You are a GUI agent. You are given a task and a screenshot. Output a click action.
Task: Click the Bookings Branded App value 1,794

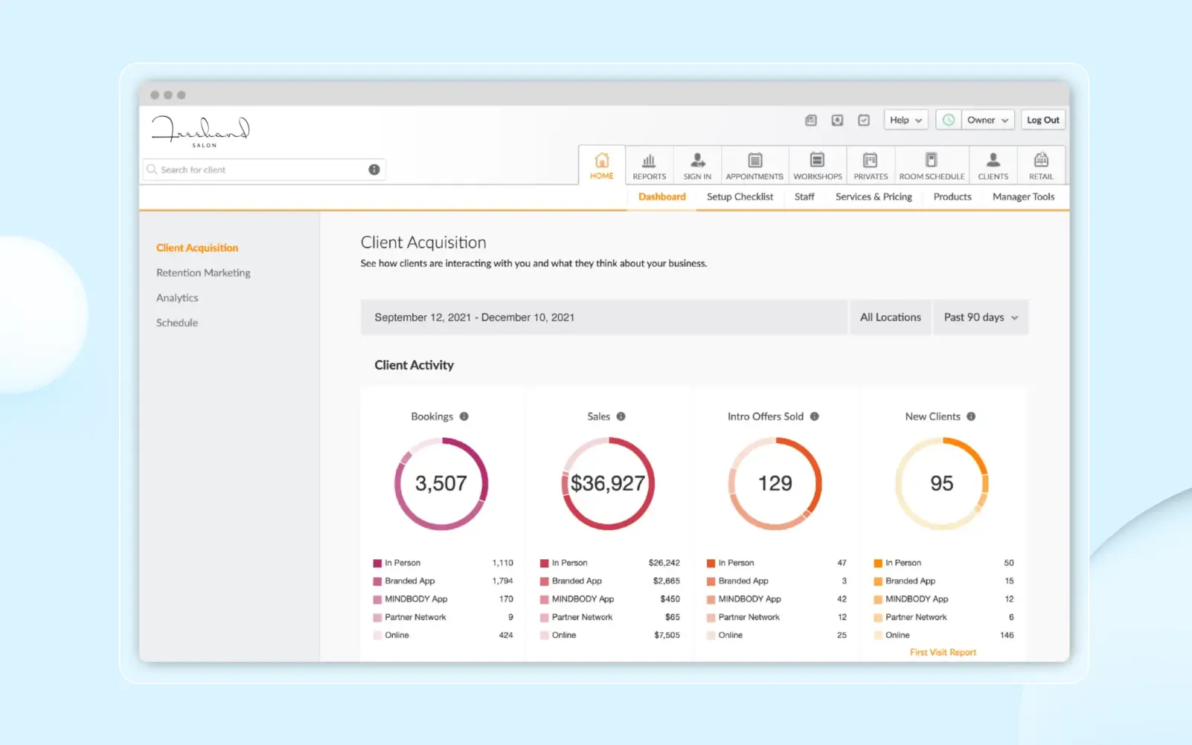pyautogui.click(x=502, y=581)
